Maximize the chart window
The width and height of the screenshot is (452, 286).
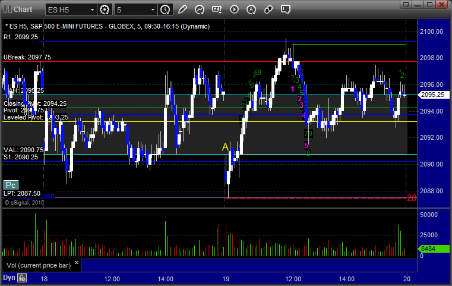pyautogui.click(x=429, y=4)
